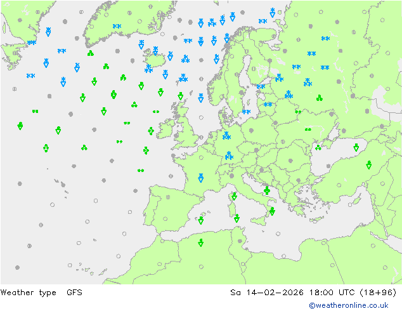The width and height of the screenshot is (402, 311).
Task: Select the heavy rain symbol on Italy's Adriatic coast
Action: coord(267,190)
